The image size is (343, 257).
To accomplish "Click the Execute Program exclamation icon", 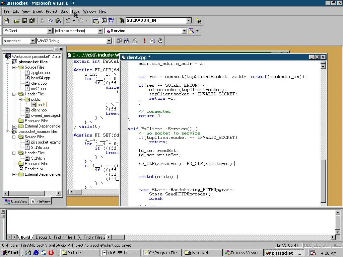I will pos(145,40).
